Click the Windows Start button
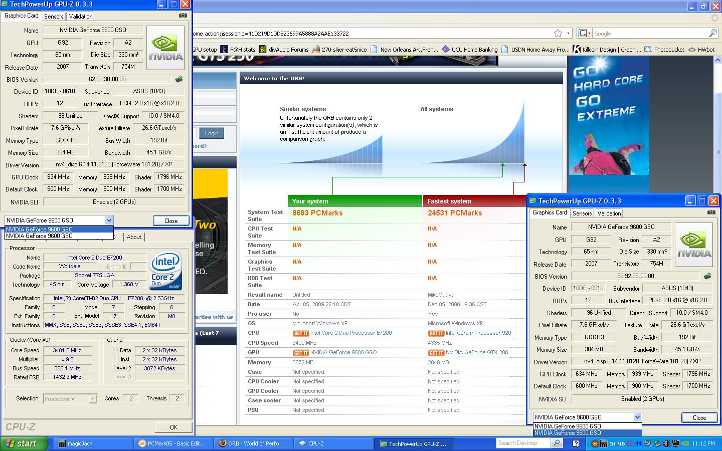The height and width of the screenshot is (451, 722). [24, 443]
